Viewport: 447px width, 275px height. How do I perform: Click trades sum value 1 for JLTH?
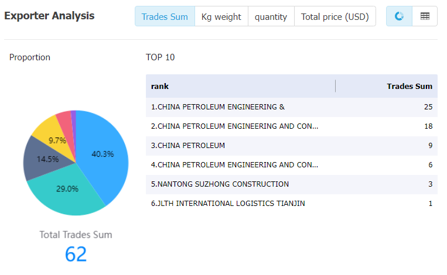(431, 204)
